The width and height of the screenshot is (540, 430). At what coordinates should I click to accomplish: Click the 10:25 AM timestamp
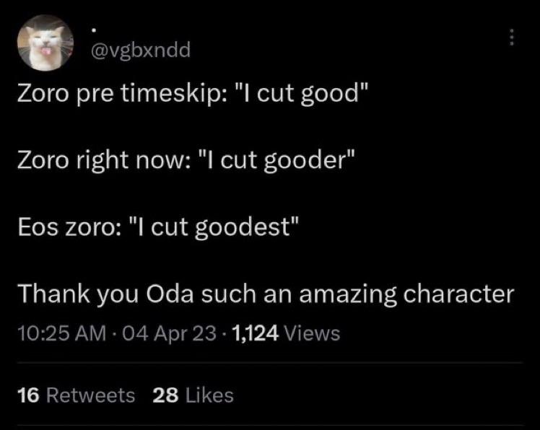62,333
